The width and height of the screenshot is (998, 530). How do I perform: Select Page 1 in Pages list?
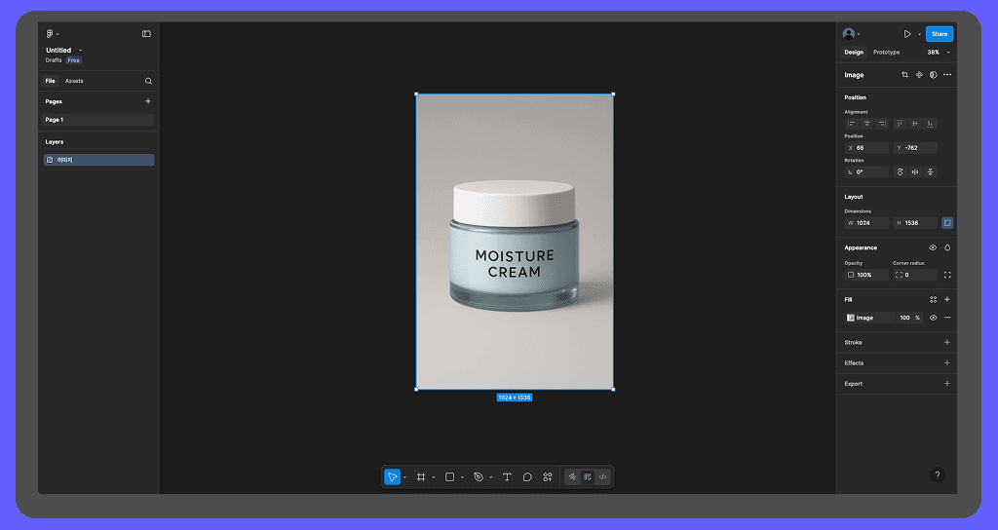(98, 120)
